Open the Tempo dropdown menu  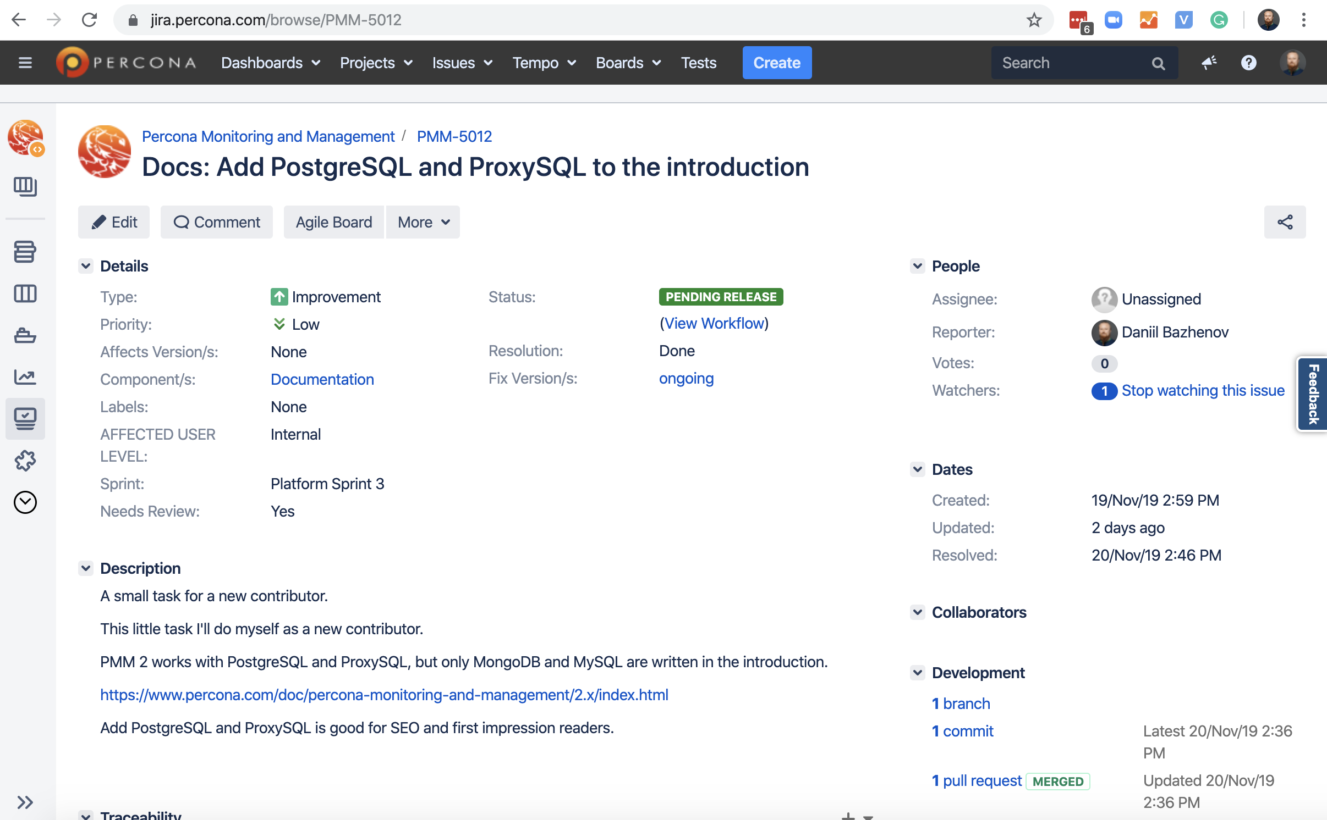[545, 63]
